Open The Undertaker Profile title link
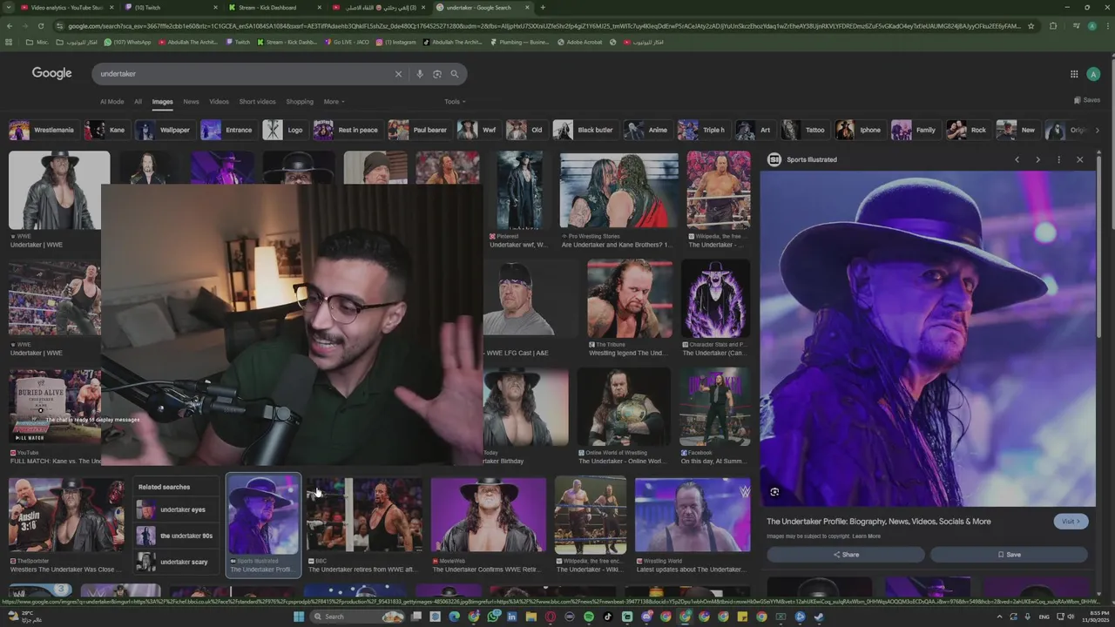This screenshot has width=1115, height=627. (x=878, y=522)
